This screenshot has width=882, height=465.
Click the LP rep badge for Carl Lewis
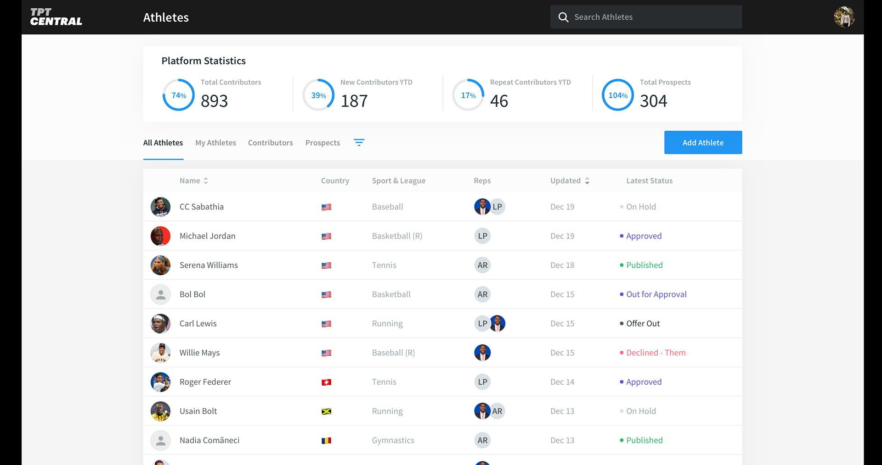click(482, 324)
